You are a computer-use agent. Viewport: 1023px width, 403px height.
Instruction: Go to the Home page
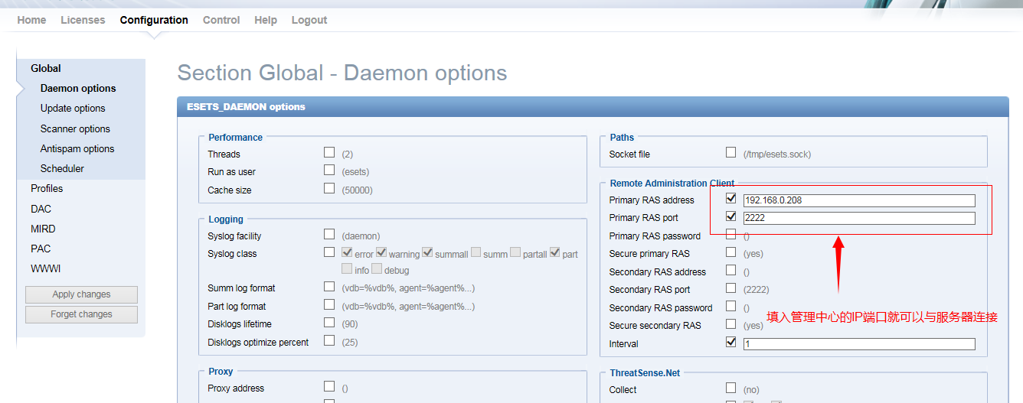pos(31,20)
